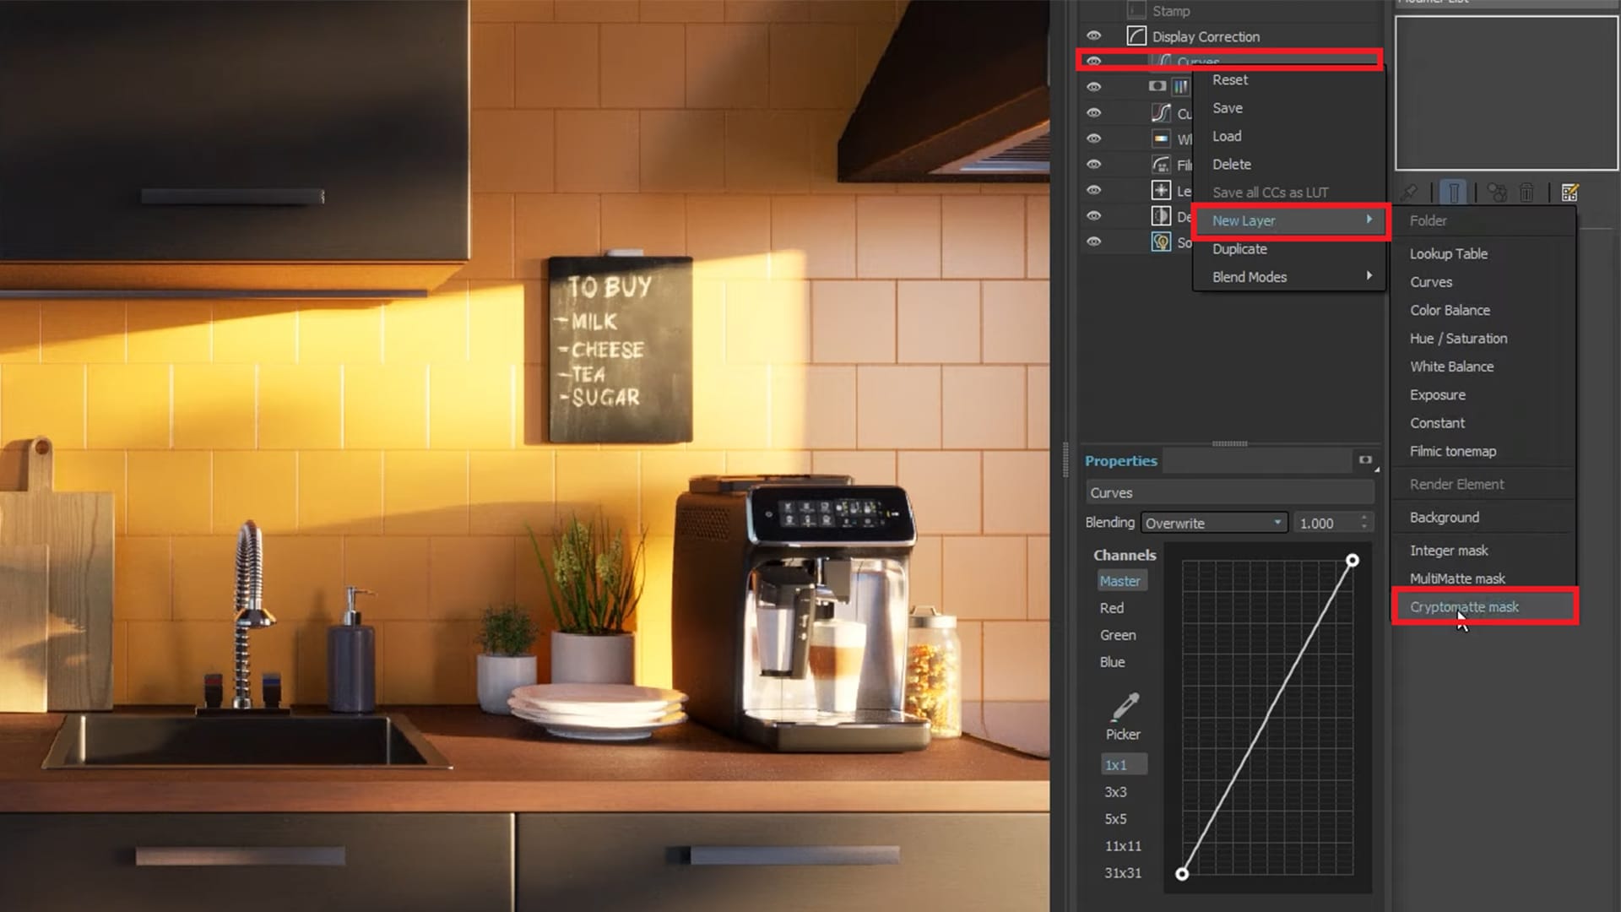Toggle visibility of Display Correction layer
The width and height of the screenshot is (1621, 912).
[x=1092, y=37]
